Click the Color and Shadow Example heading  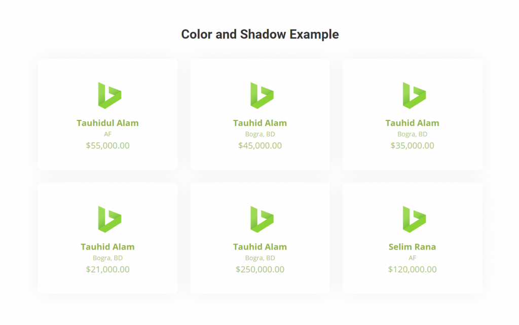pos(259,34)
